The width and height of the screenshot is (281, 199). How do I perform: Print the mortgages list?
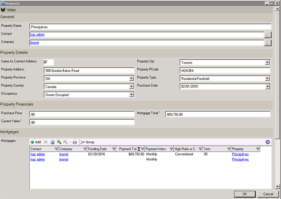click(75, 142)
